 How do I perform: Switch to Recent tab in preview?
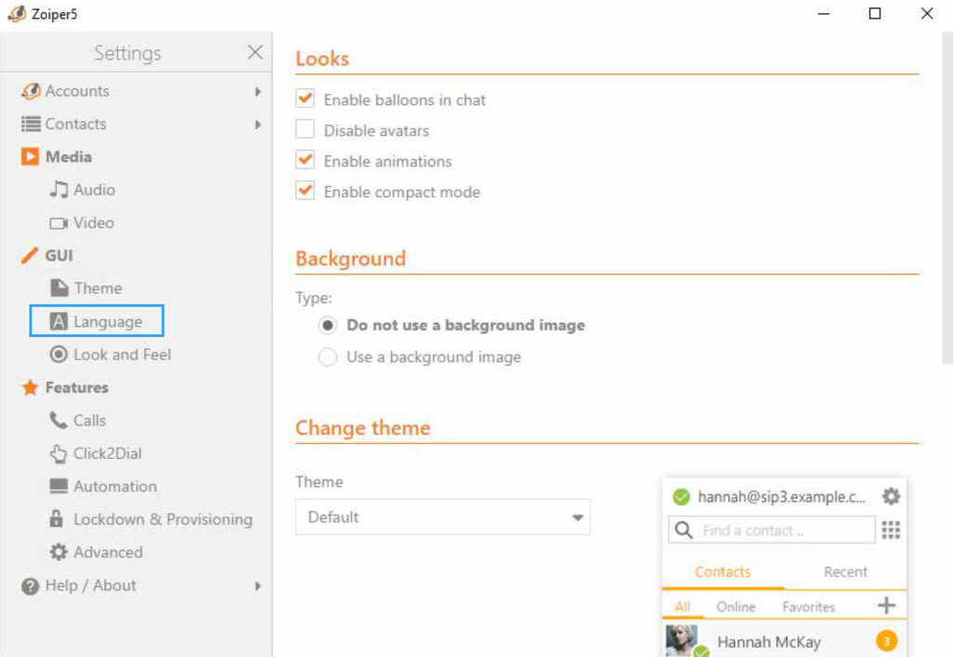click(845, 572)
